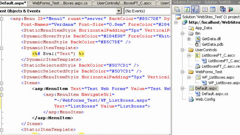Select Default.aspx in Solution Explorer tree

coord(206,89)
